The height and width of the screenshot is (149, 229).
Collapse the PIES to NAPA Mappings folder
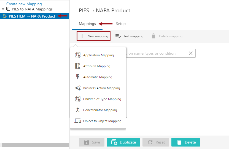(x=3, y=9)
